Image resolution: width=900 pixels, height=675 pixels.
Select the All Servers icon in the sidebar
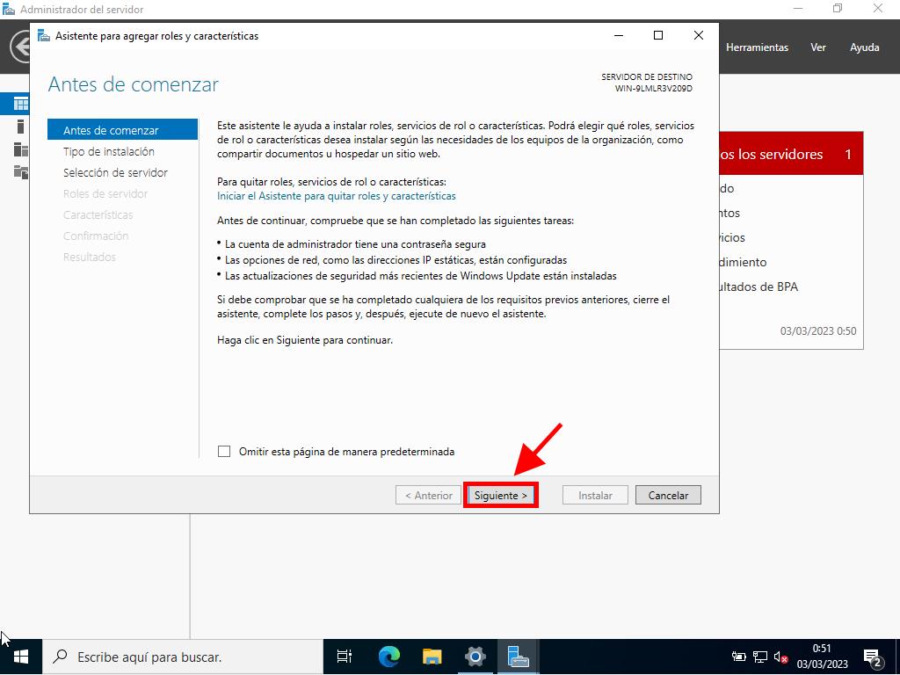coord(20,149)
